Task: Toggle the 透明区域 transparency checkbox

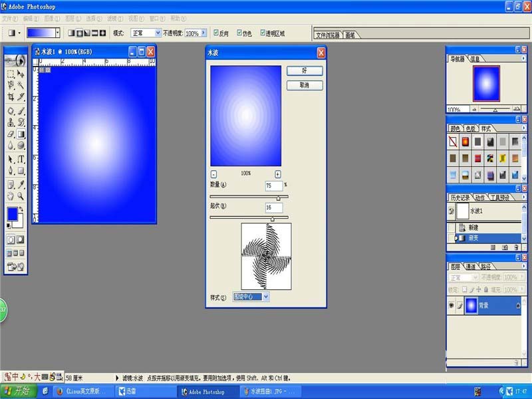Action: click(262, 33)
